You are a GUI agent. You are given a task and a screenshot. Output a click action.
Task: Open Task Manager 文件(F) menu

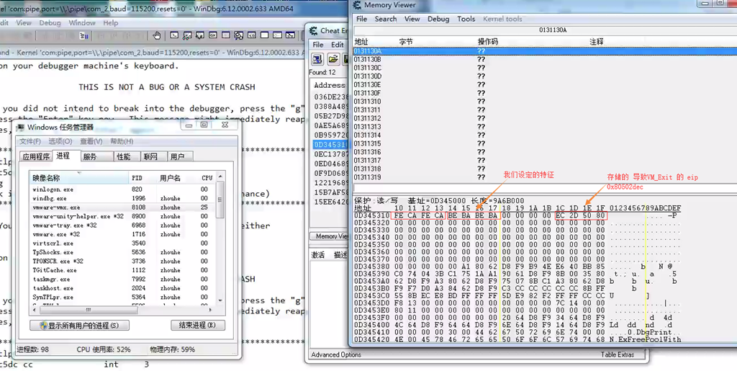(30, 141)
